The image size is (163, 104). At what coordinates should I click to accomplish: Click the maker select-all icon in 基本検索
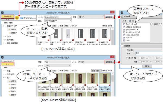pos(130,21)
